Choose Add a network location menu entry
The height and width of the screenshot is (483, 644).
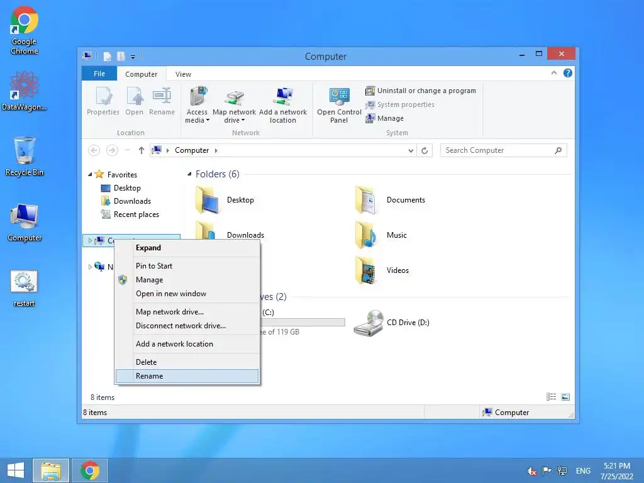tap(187, 344)
